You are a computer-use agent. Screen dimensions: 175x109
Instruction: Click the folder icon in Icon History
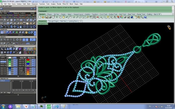coord(2,9)
